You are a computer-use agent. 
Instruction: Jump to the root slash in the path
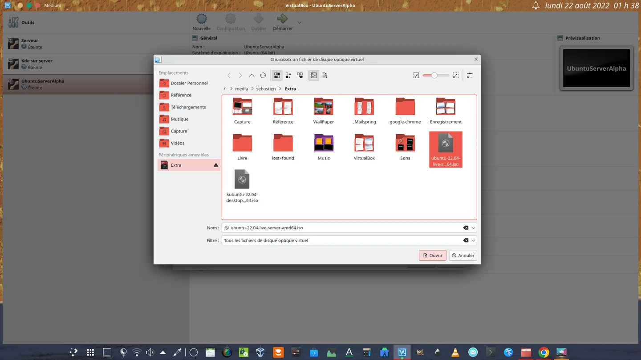coord(225,89)
